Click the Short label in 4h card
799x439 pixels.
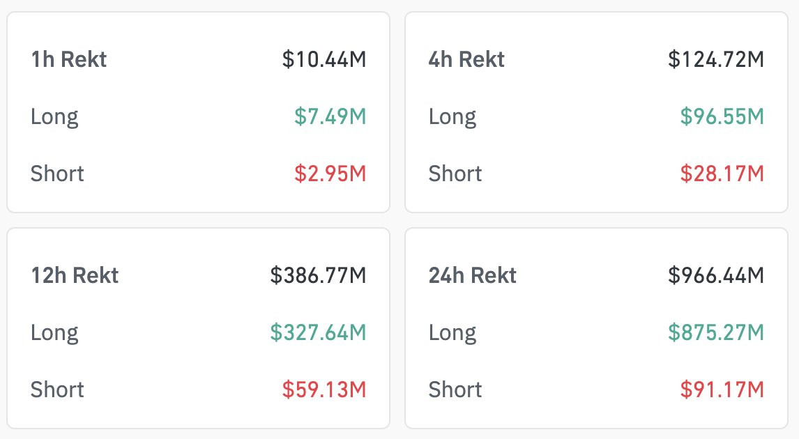coord(455,173)
